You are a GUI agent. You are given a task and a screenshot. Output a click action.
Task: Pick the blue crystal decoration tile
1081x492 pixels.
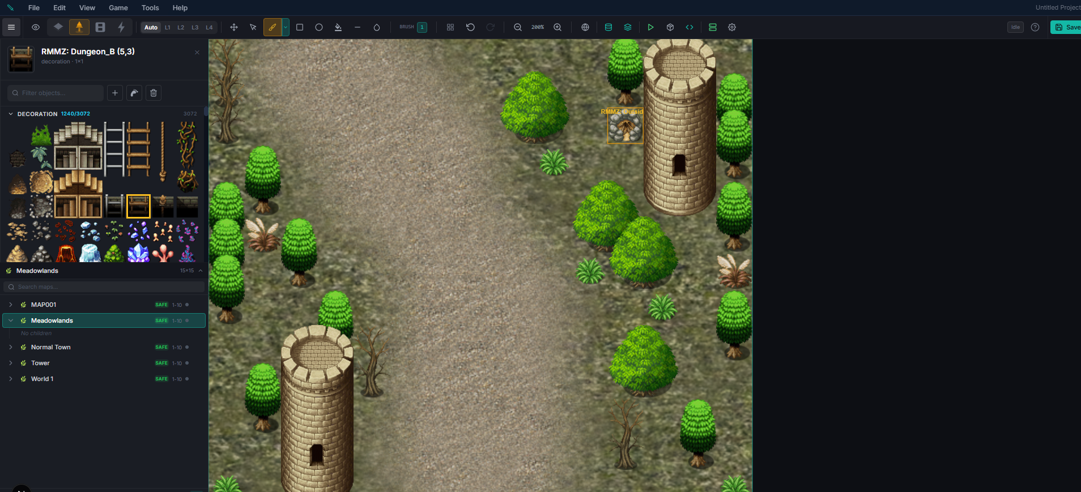[139, 253]
